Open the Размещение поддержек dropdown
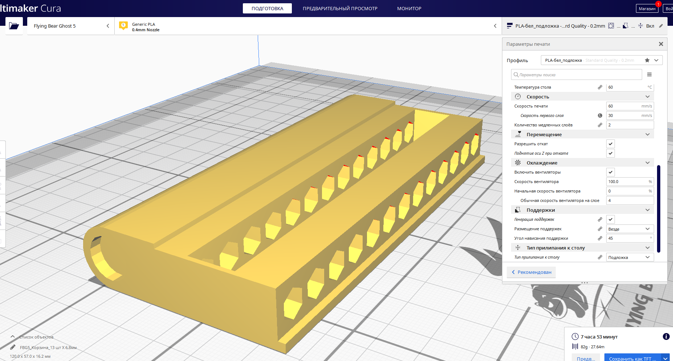Viewport: 673px width, 361px height. click(630, 229)
